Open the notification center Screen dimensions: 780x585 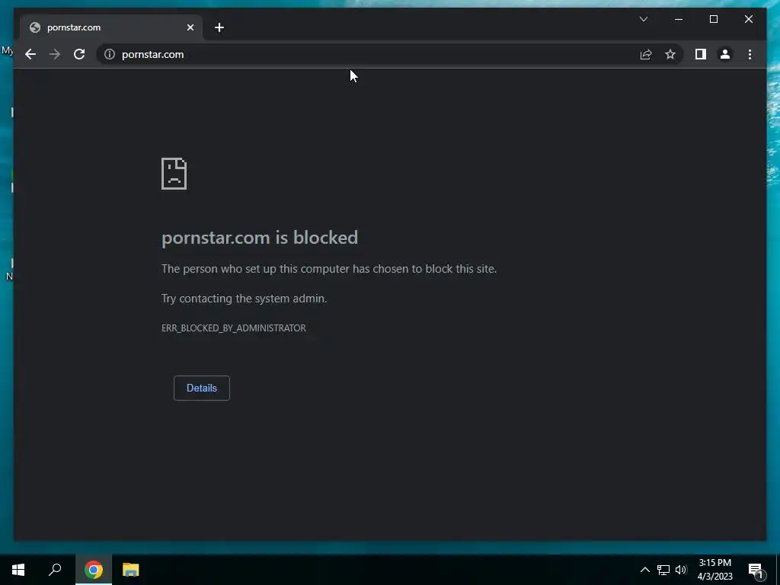coord(756,570)
